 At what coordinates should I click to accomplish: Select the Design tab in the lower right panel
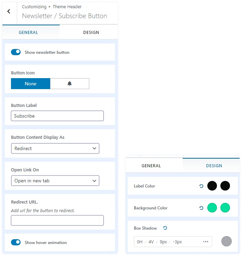[x=214, y=166]
